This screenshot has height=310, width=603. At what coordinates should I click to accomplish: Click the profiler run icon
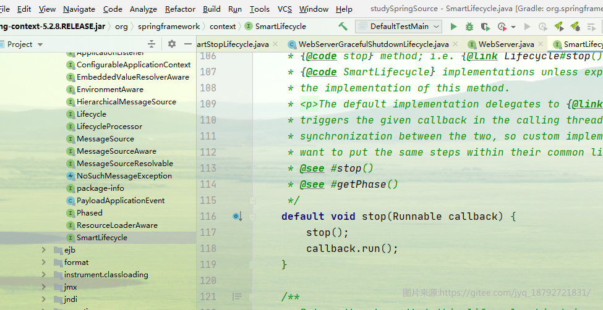502,27
